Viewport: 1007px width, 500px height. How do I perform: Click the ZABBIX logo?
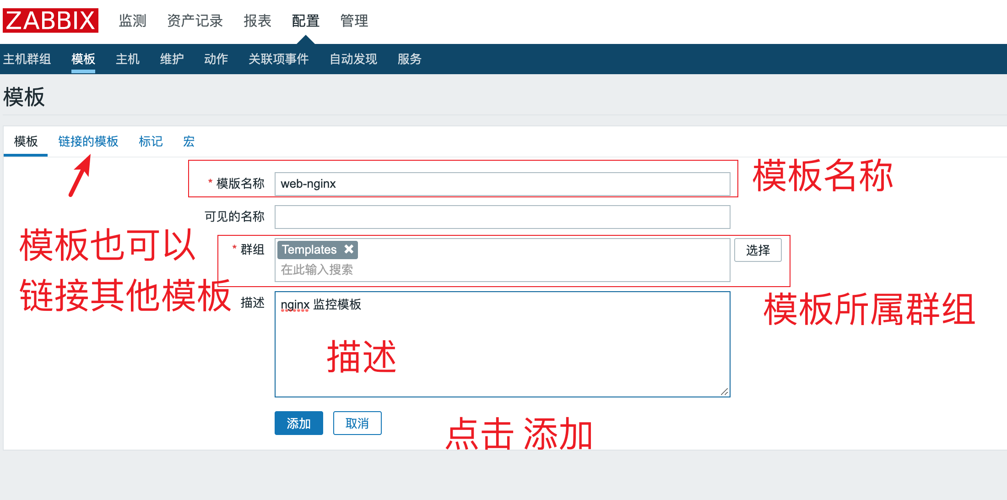tap(50, 20)
